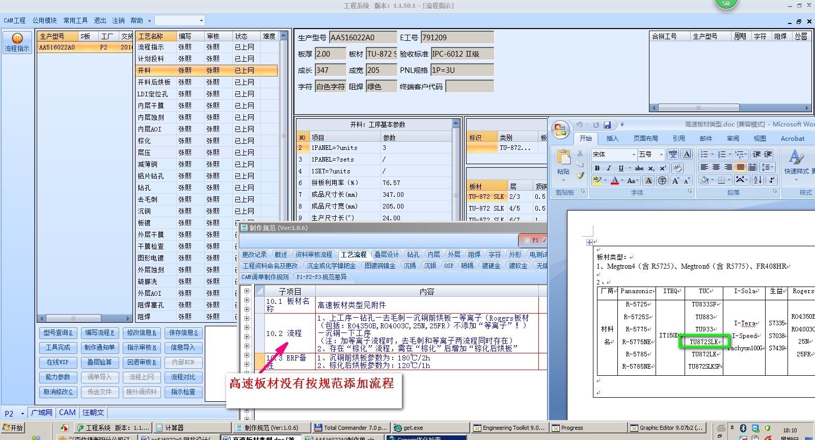Open the empty combo box in menu bar

click(179, 20)
